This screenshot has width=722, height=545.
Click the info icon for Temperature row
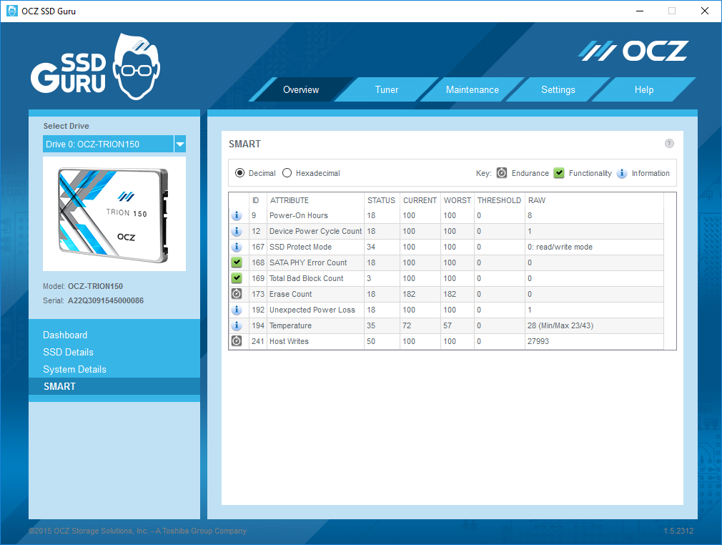[237, 325]
